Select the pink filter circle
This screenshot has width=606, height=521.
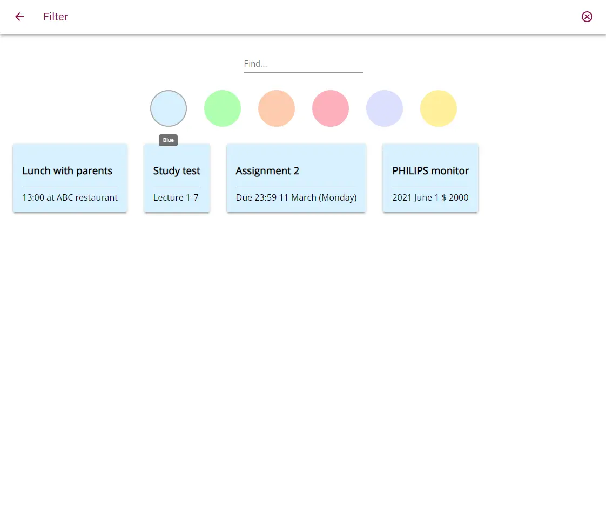coord(330,108)
